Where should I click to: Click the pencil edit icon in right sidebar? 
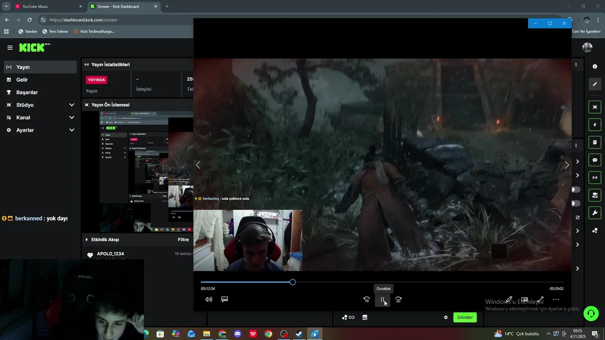595,85
